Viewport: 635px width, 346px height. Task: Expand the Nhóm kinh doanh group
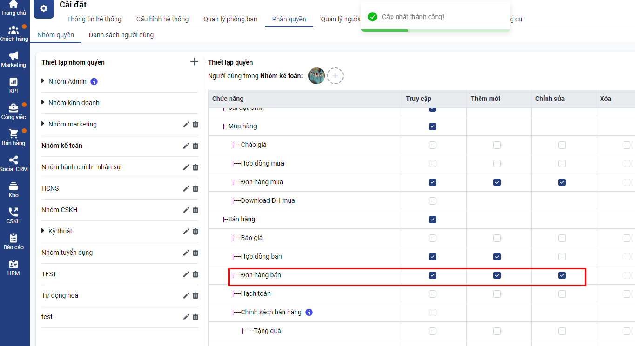tap(43, 103)
